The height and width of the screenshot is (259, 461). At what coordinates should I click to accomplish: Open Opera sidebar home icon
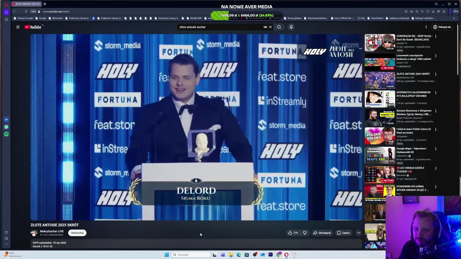click(x=6, y=12)
